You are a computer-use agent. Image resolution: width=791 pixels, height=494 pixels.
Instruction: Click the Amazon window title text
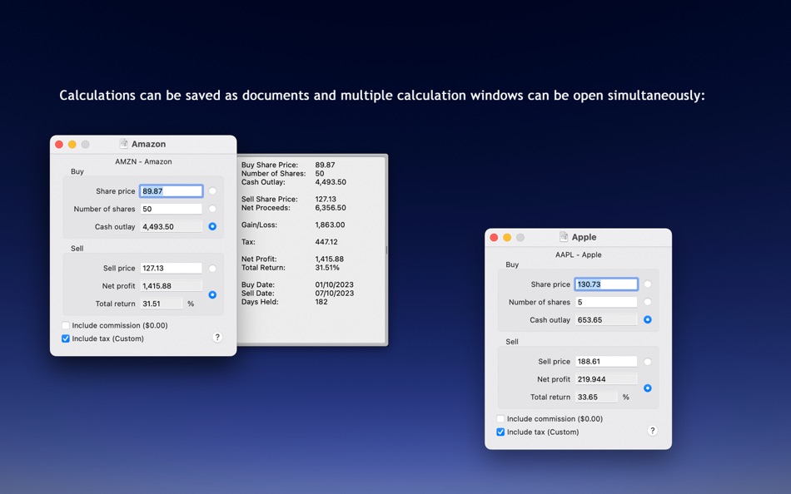[x=148, y=144]
